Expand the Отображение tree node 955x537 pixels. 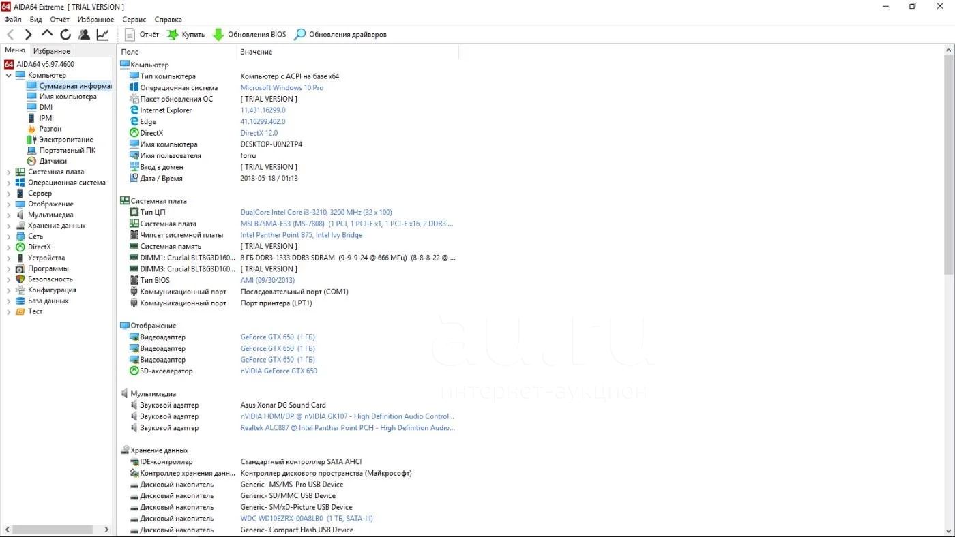[9, 204]
